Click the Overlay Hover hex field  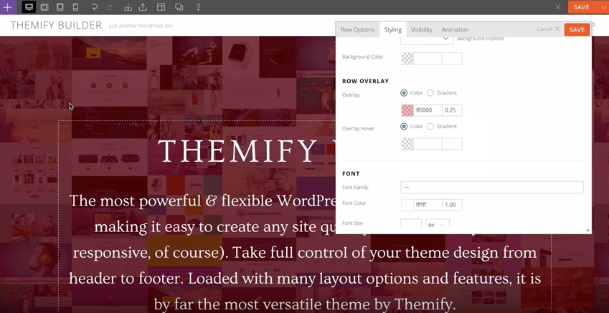428,144
